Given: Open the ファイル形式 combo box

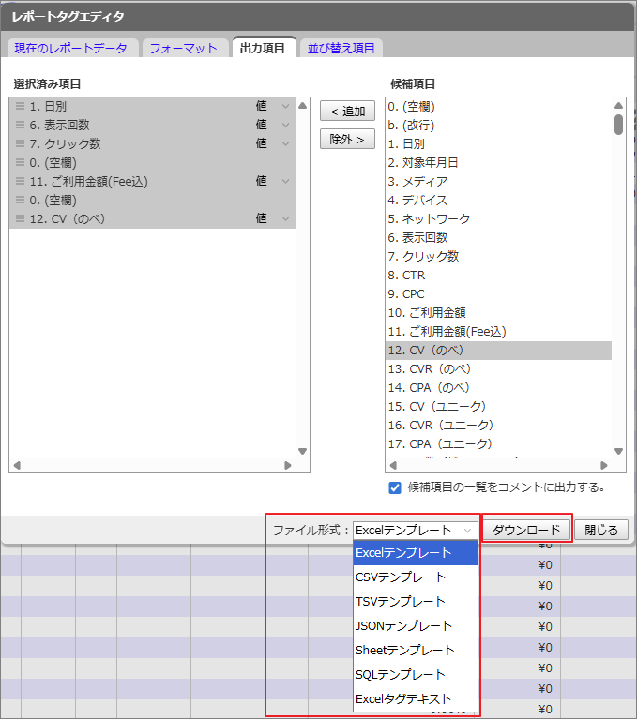Looking at the screenshot, I should [415, 530].
